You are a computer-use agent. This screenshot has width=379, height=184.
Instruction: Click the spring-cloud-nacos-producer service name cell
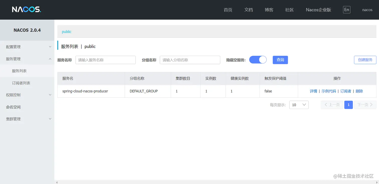tap(91, 91)
